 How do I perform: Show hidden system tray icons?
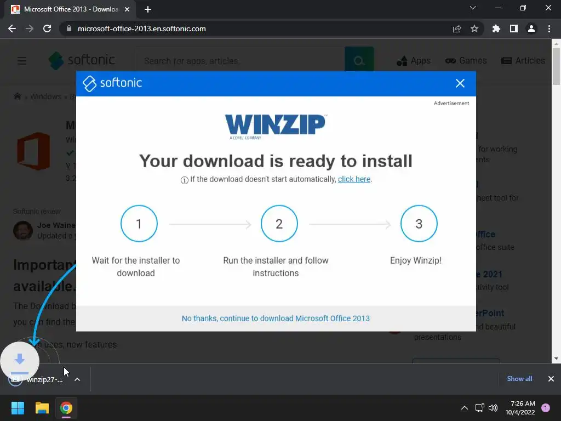coord(465,408)
